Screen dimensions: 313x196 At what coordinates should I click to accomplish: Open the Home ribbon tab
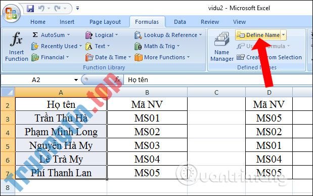[x=38, y=22]
